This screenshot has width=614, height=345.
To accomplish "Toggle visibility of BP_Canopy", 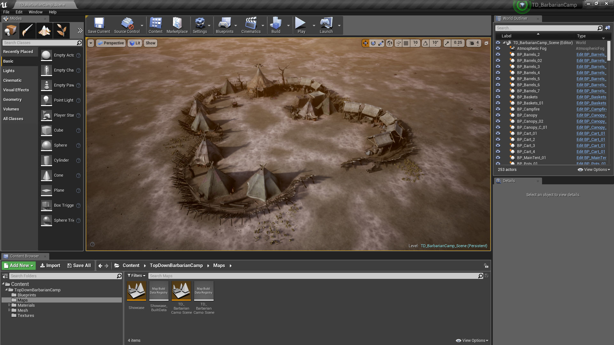I will pos(498,115).
